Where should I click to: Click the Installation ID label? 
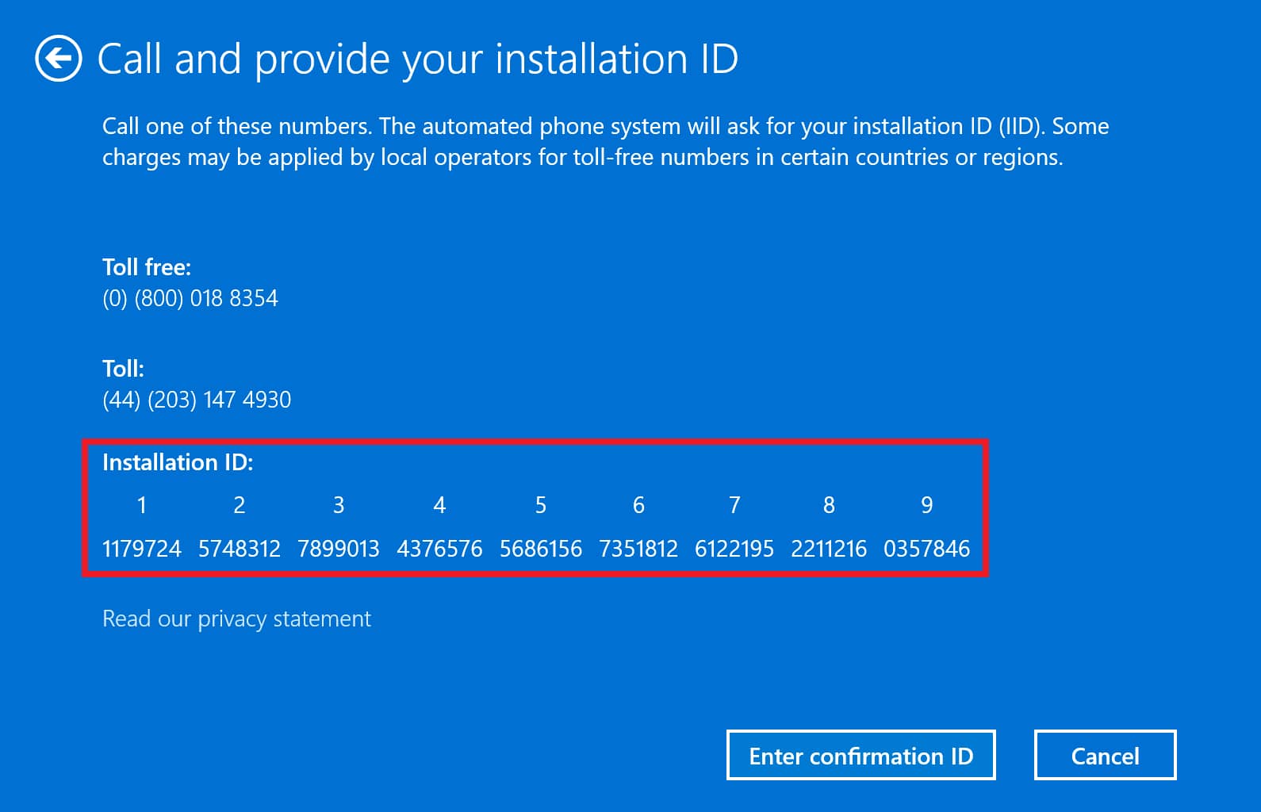click(x=178, y=462)
